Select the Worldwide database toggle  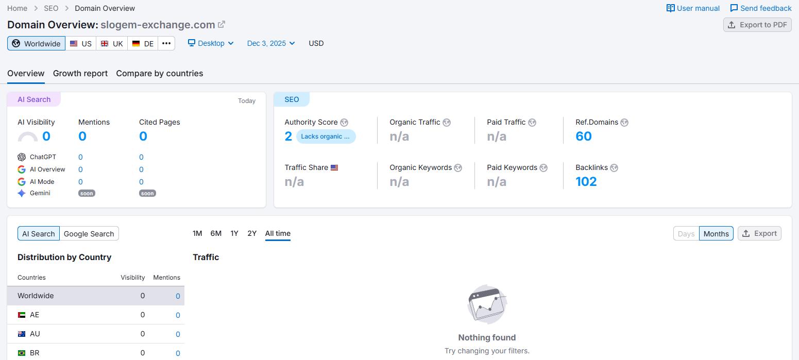point(37,43)
